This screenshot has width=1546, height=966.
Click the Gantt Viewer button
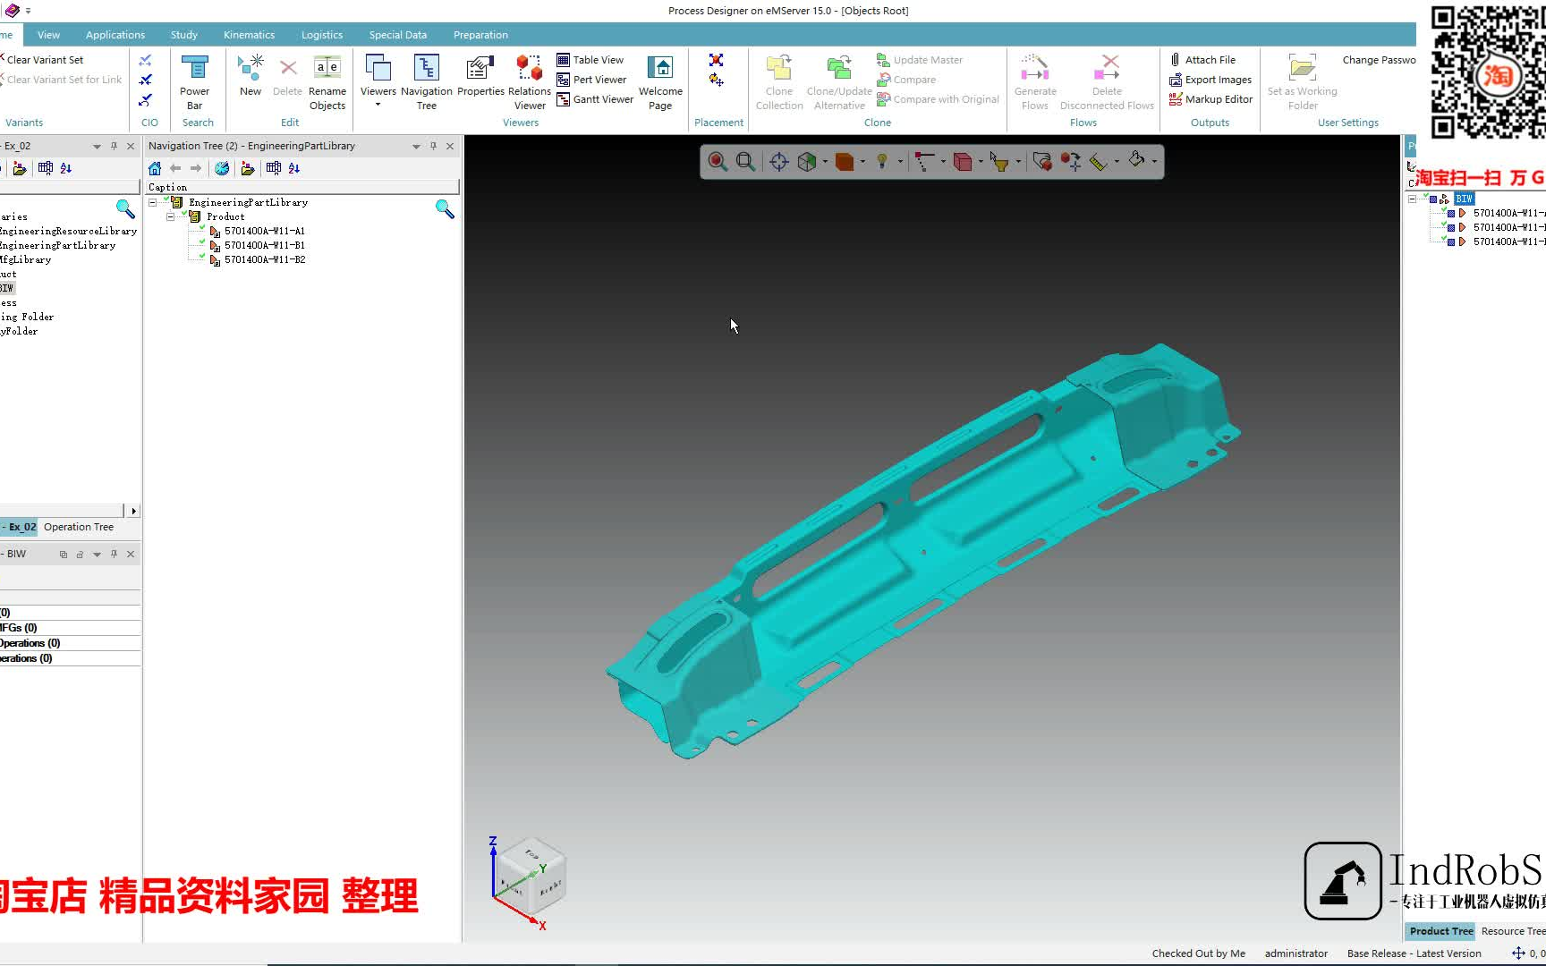pos(595,99)
